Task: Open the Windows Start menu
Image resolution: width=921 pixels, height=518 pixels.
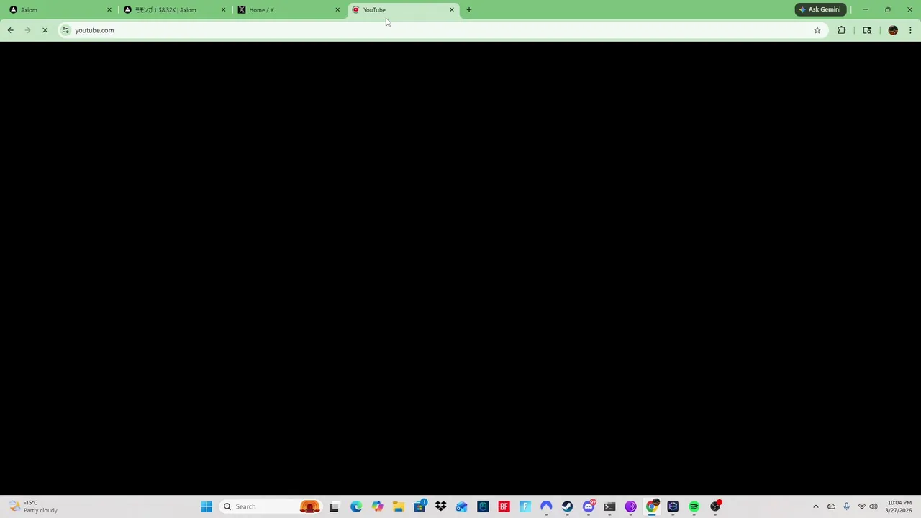Action: 207,506
